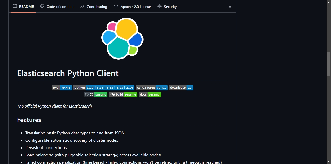Click the python versions badge
Image resolution: width=331 pixels, height=164 pixels.
click(x=104, y=88)
